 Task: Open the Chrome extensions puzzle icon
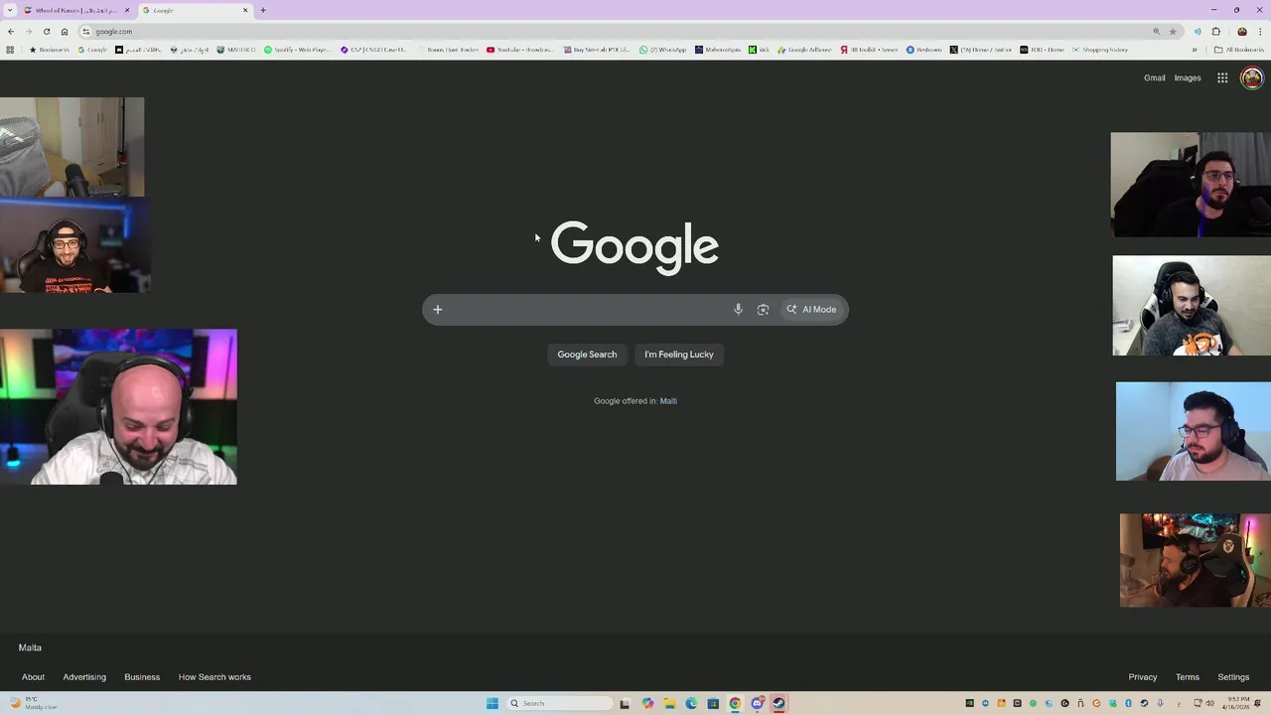pyautogui.click(x=1215, y=31)
